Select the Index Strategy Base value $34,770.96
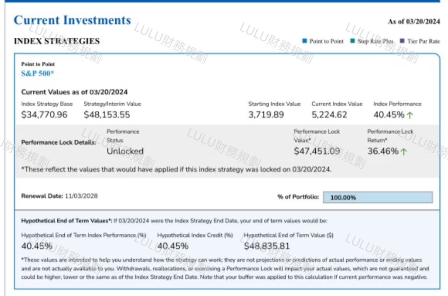The image size is (448, 296). coord(44,115)
